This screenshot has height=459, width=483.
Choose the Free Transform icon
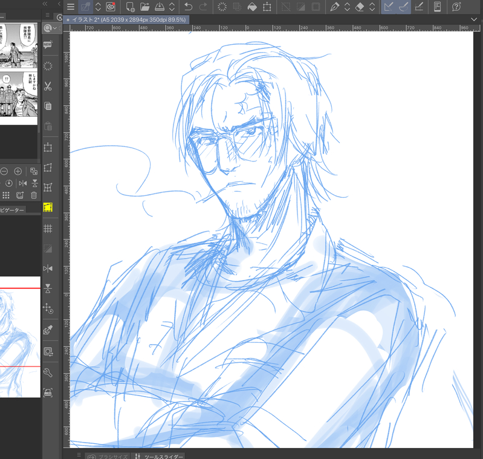tap(48, 168)
